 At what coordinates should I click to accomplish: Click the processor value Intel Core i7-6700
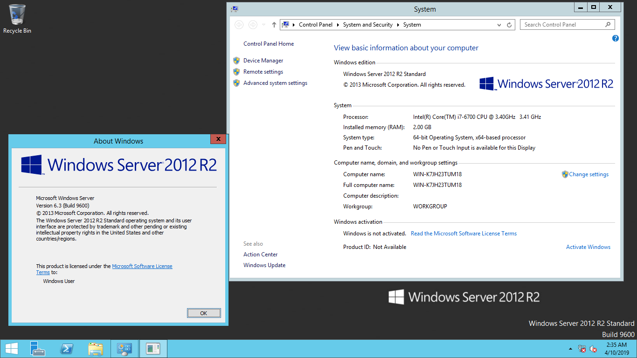click(477, 117)
